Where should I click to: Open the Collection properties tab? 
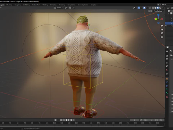click(167, 74)
